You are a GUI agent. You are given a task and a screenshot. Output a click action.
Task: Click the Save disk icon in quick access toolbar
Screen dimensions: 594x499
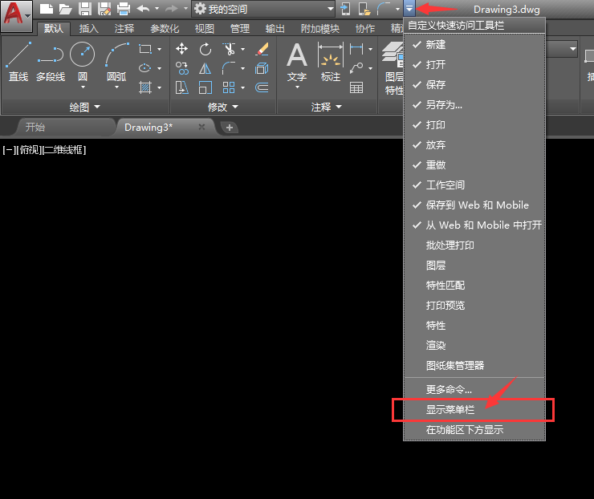pyautogui.click(x=85, y=9)
